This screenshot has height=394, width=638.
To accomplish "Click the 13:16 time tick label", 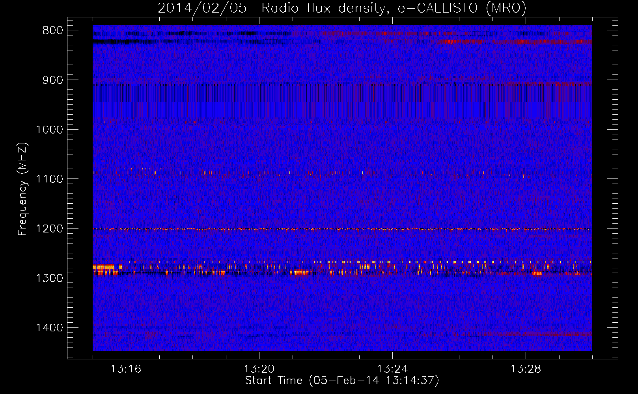I will (x=126, y=369).
